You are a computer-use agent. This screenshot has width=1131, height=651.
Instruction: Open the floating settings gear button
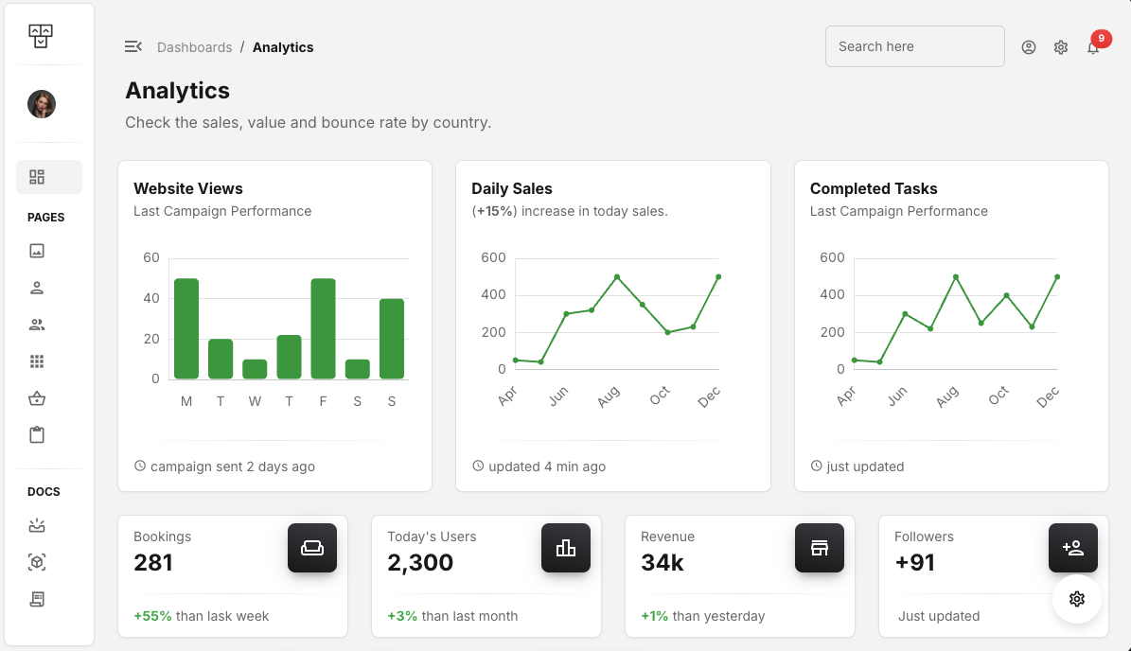pyautogui.click(x=1077, y=599)
